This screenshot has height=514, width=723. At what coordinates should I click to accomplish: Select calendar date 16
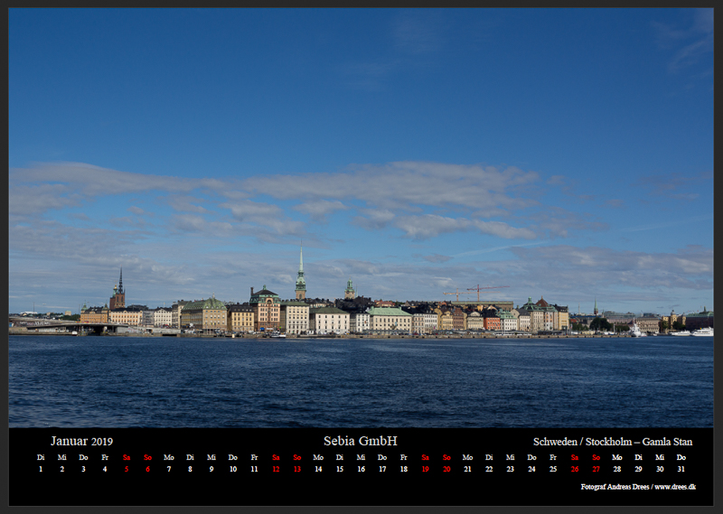point(361,469)
